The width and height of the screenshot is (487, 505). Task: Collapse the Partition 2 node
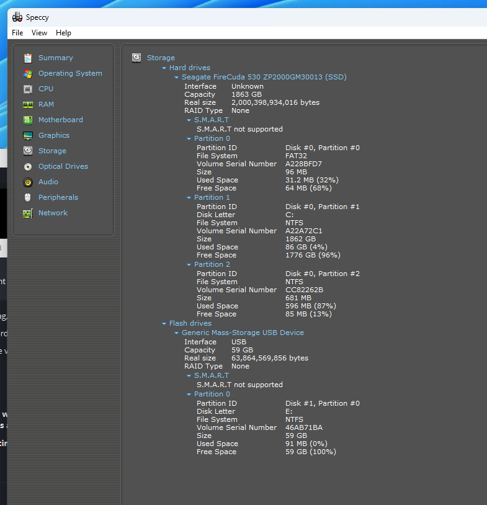tap(189, 265)
